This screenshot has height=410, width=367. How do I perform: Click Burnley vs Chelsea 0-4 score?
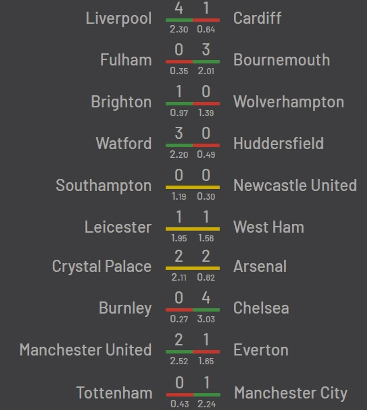193,298
